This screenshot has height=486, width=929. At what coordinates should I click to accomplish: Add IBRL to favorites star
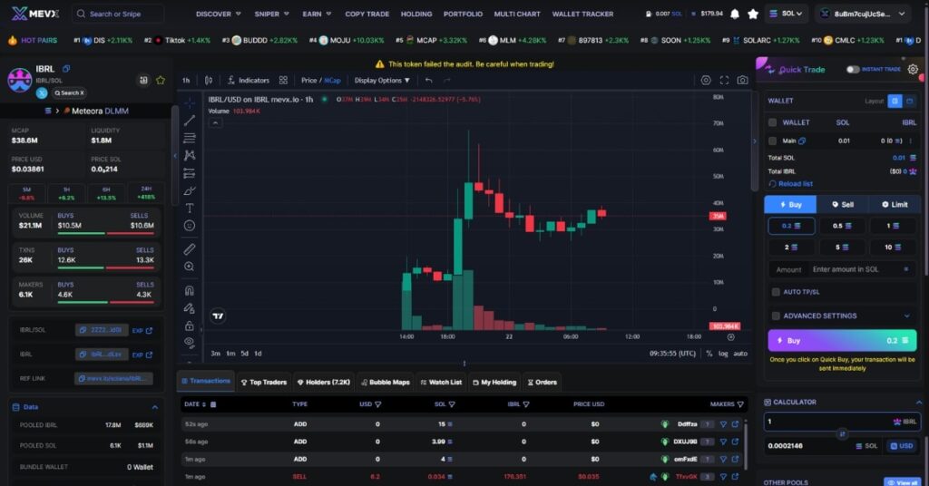click(x=161, y=80)
